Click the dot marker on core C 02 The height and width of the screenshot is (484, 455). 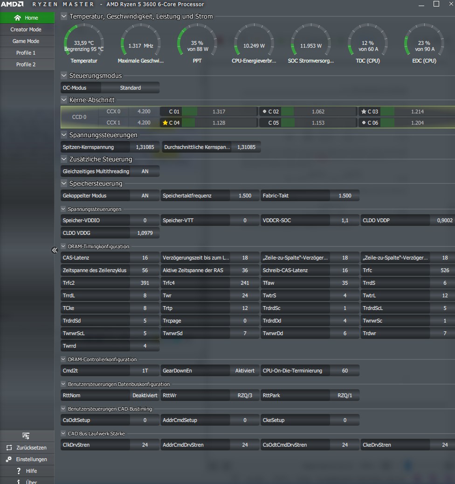[264, 112]
